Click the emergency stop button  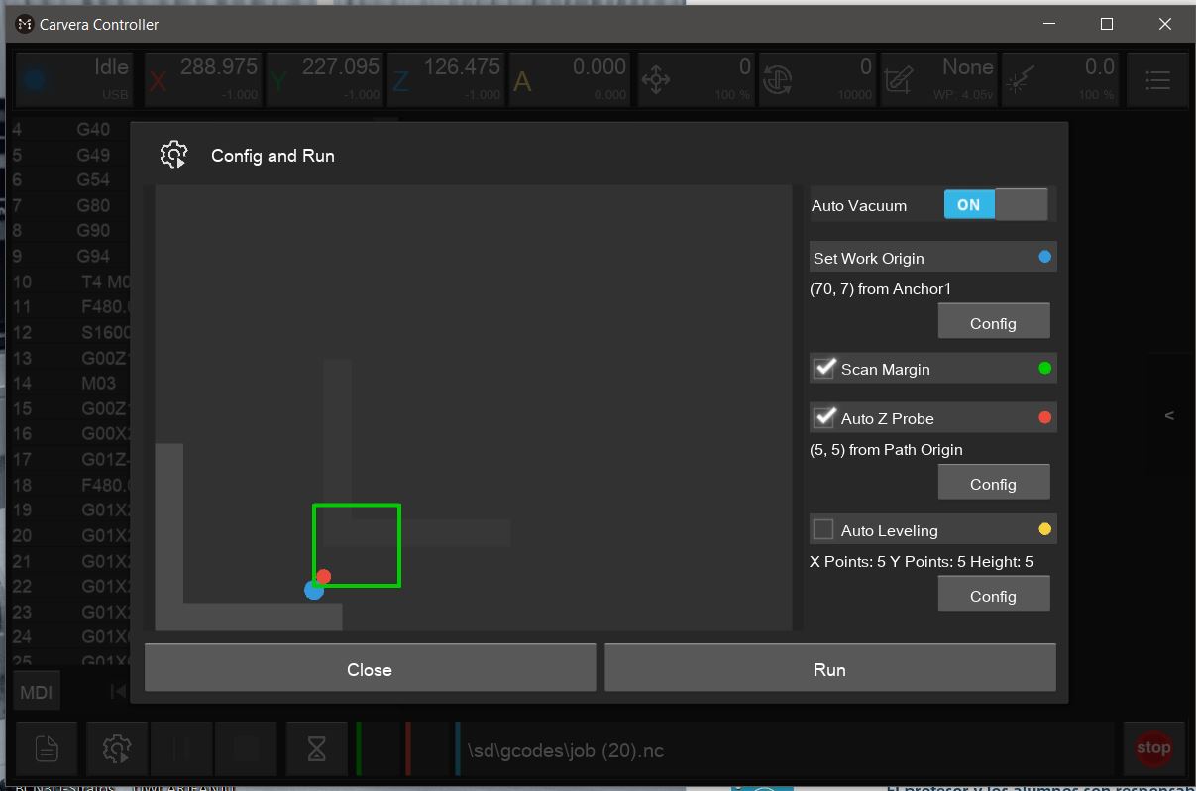[x=1153, y=748]
